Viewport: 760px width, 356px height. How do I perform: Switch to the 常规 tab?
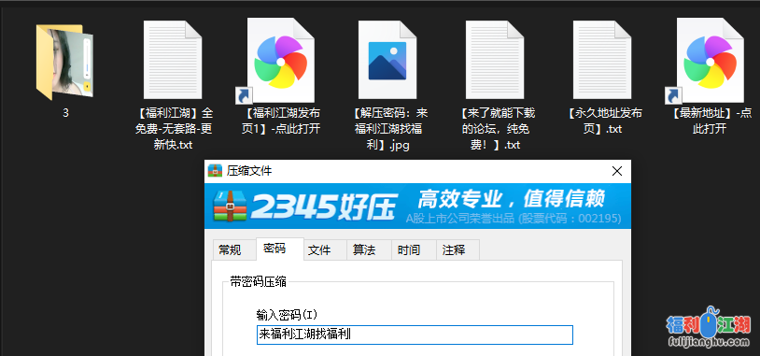(x=230, y=250)
